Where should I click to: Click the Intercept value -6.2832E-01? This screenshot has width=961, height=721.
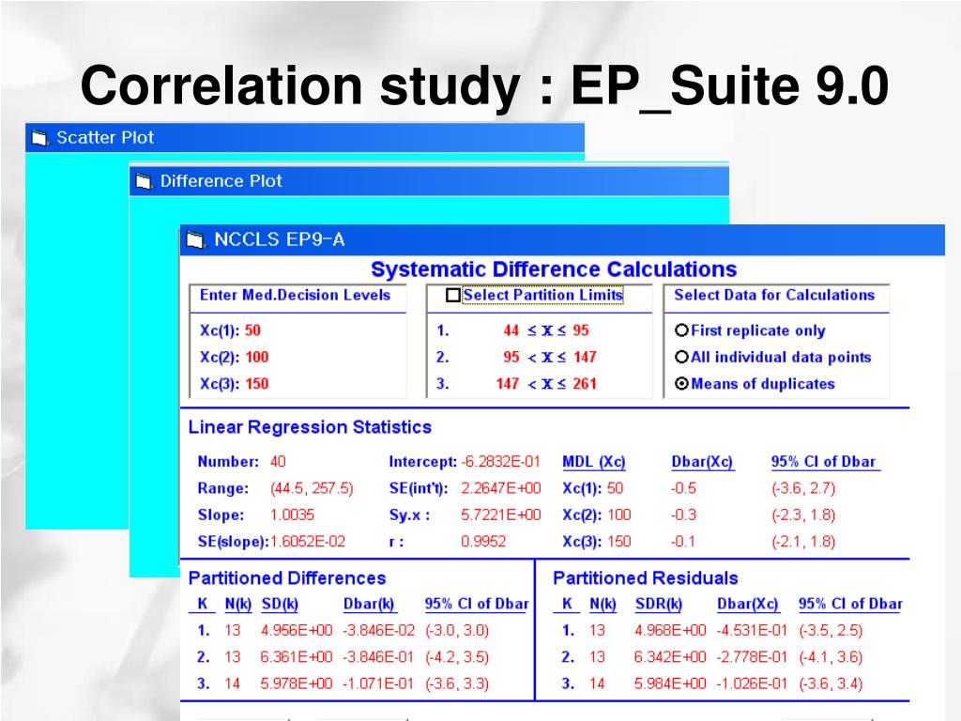point(501,462)
